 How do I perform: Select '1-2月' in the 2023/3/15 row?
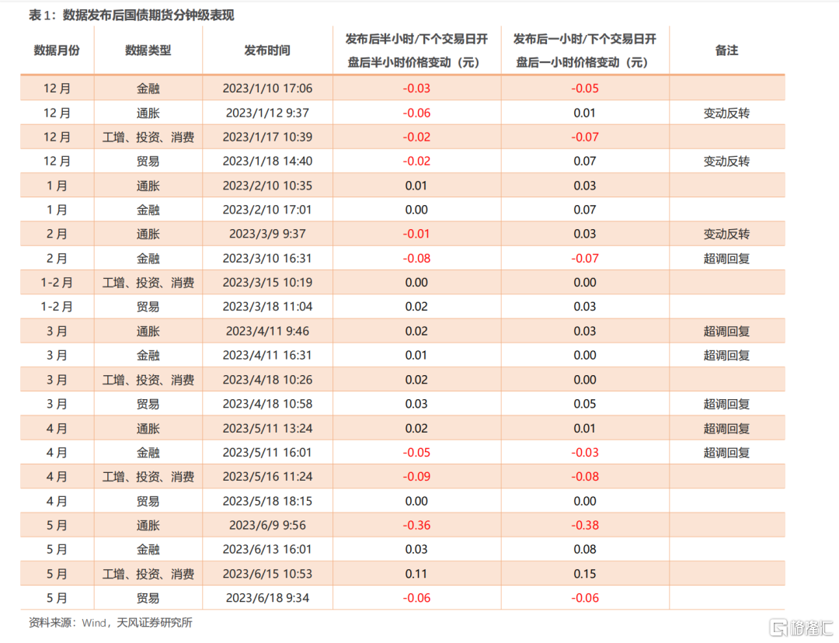57,283
